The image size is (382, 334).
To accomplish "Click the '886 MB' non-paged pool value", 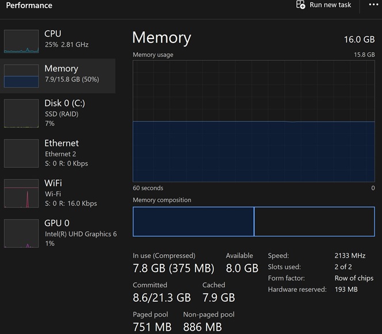I will point(203,327).
